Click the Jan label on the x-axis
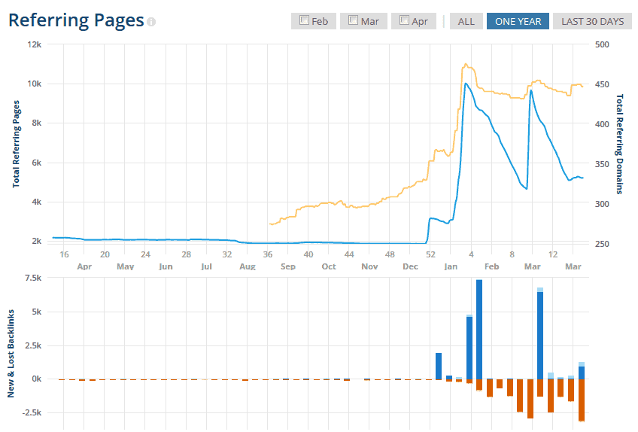The width and height of the screenshot is (638, 432). tap(451, 267)
